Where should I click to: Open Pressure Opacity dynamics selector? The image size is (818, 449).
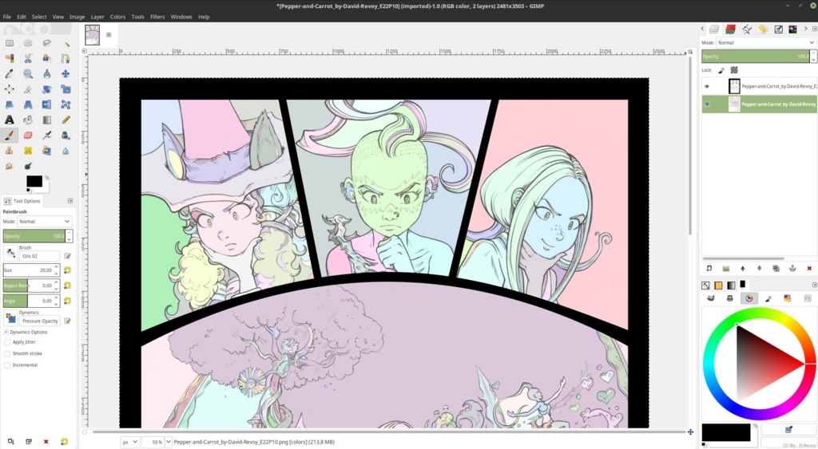tap(40, 321)
